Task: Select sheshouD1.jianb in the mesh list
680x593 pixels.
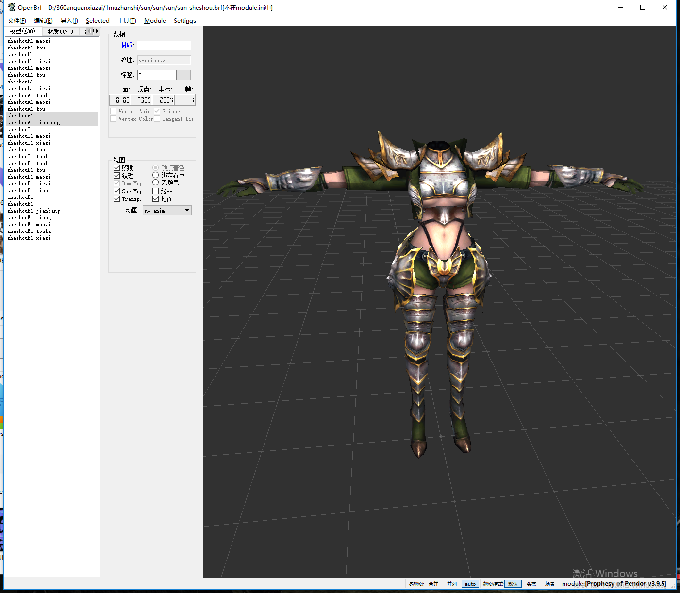Action: [x=51, y=191]
